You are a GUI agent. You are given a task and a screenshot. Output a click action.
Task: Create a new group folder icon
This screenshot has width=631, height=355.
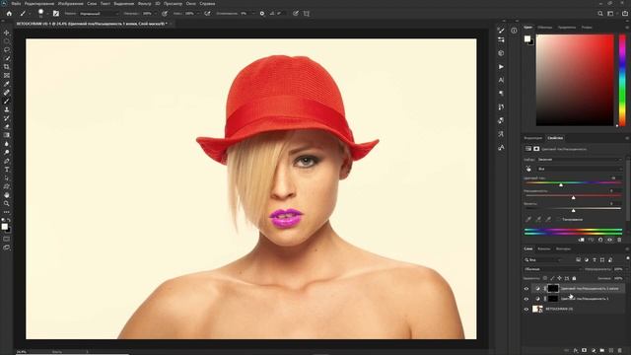[602, 350]
